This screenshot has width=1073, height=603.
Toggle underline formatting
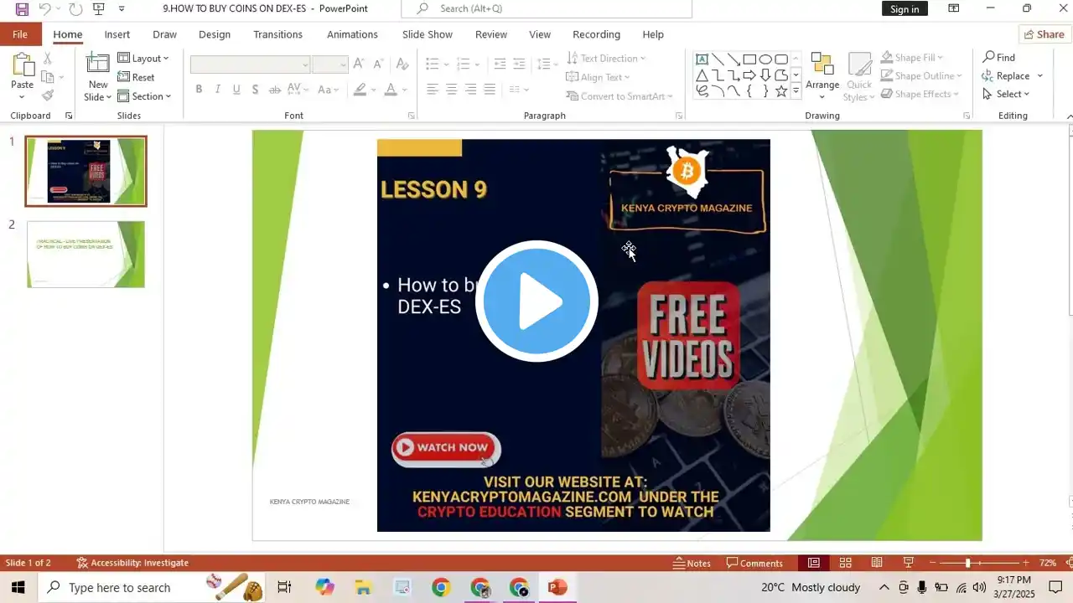236,90
